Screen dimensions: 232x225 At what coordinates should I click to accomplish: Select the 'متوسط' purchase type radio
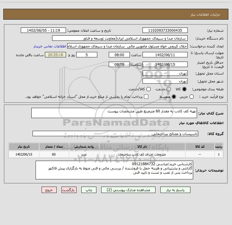coord(174,97)
